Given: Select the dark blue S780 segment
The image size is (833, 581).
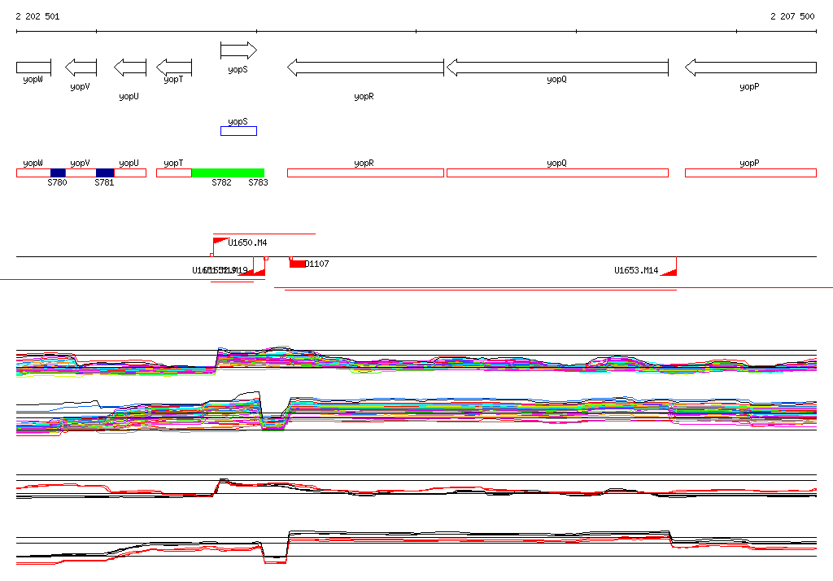Looking at the screenshot, I should pos(58,173).
